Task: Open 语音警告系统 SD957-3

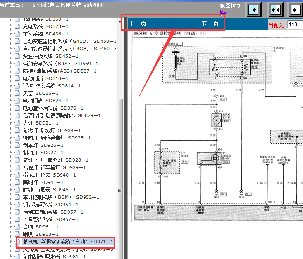Action: click(50, 219)
